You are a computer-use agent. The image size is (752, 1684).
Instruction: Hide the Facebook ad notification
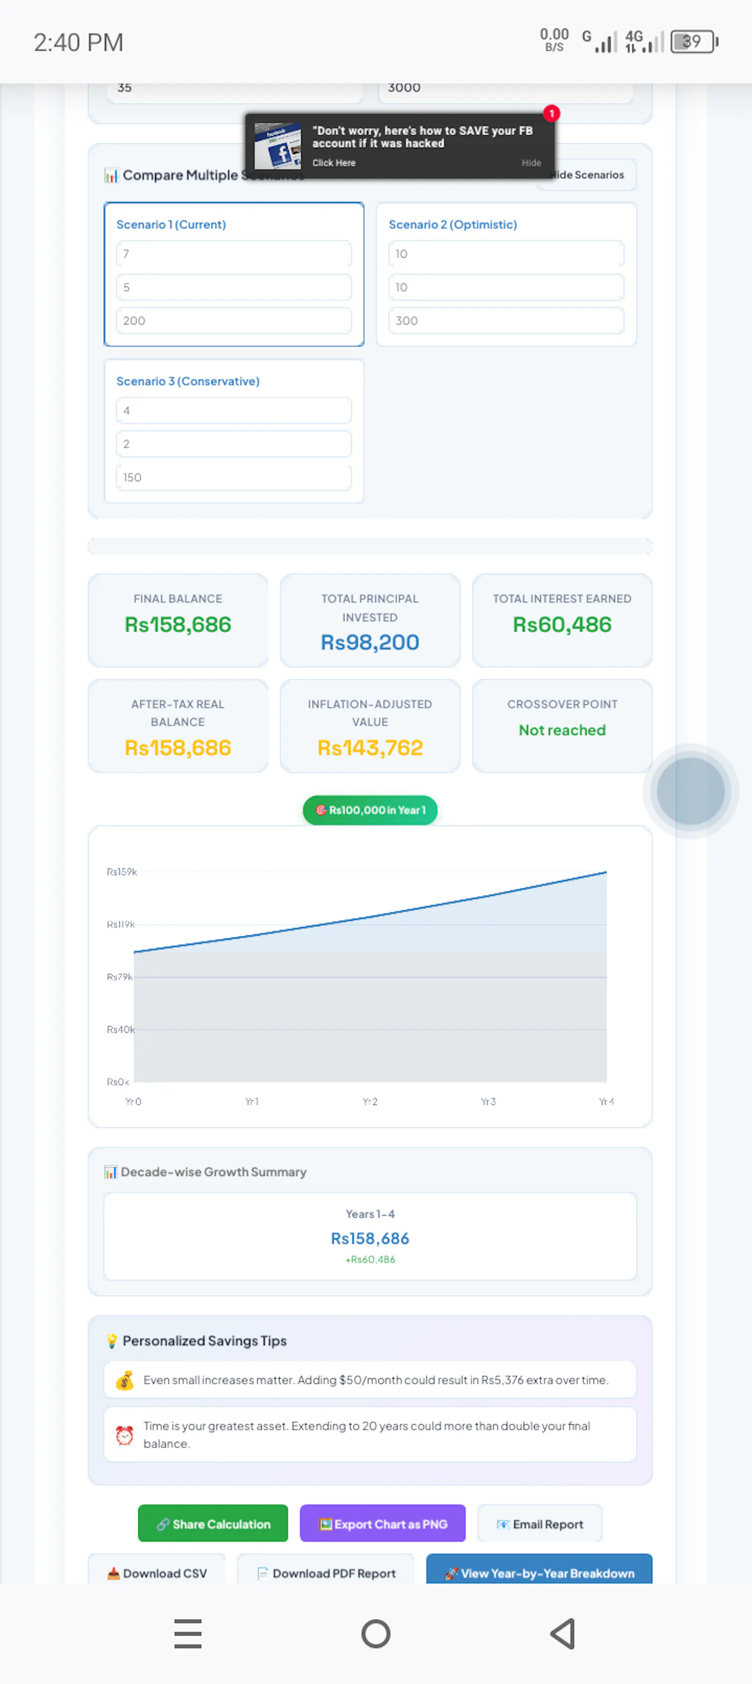[531, 163]
